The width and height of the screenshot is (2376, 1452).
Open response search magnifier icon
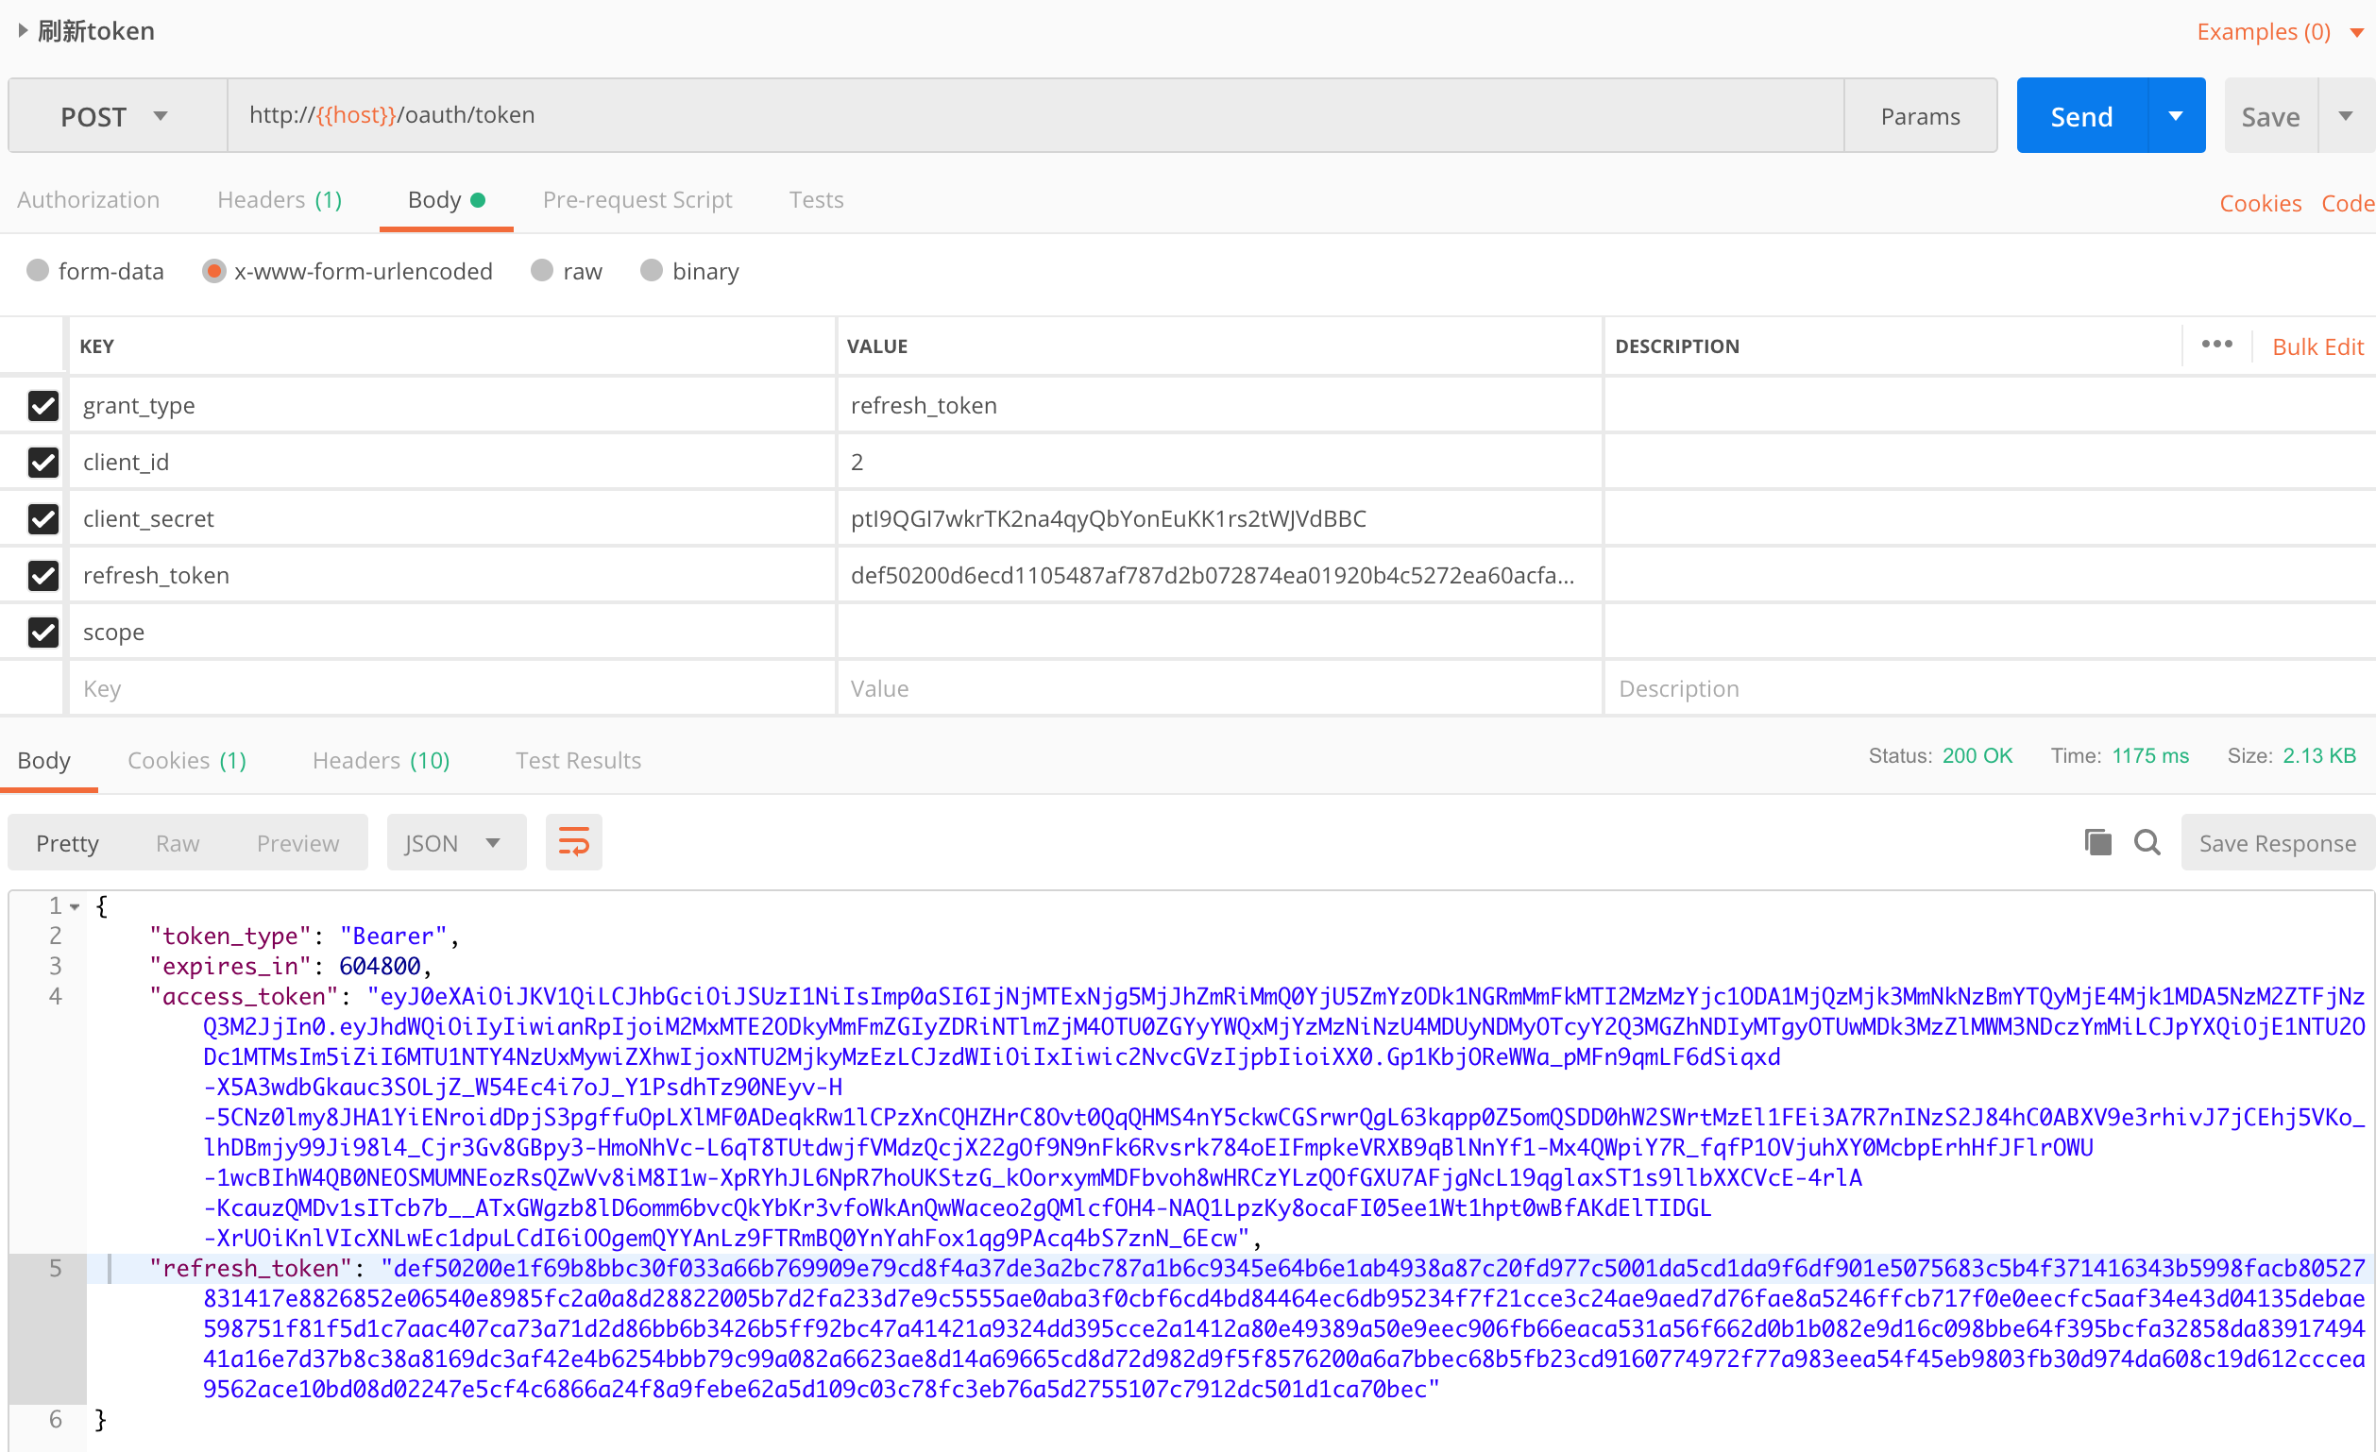(2147, 843)
